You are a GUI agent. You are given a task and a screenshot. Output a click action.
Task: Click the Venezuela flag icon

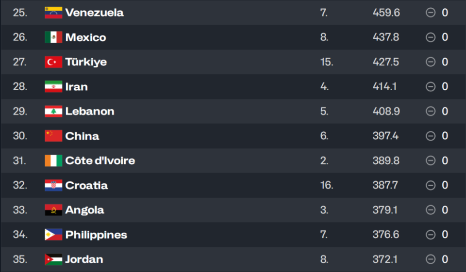coord(53,13)
